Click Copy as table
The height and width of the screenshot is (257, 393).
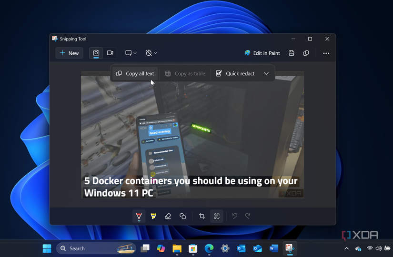coord(185,74)
